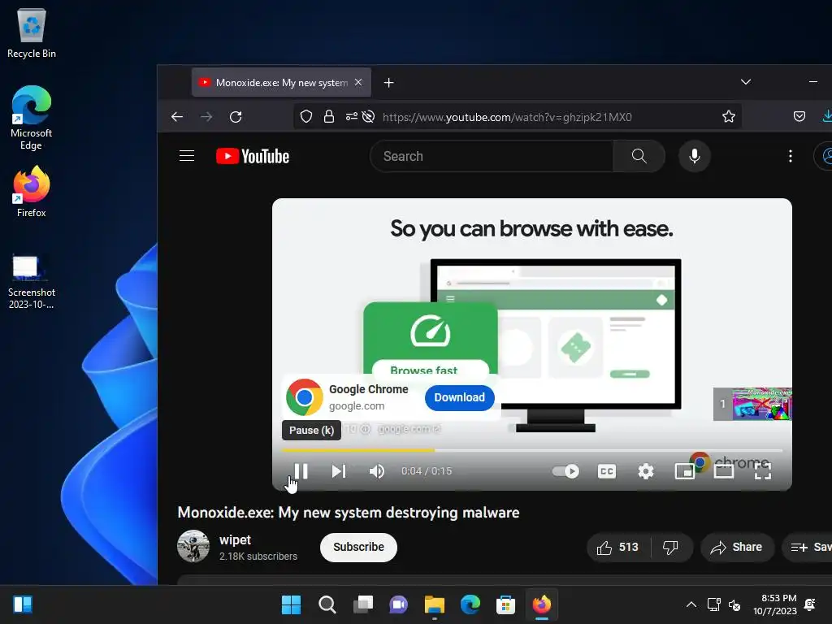Open Windows Start menu
Viewport: 832px width, 624px height.
(x=291, y=604)
